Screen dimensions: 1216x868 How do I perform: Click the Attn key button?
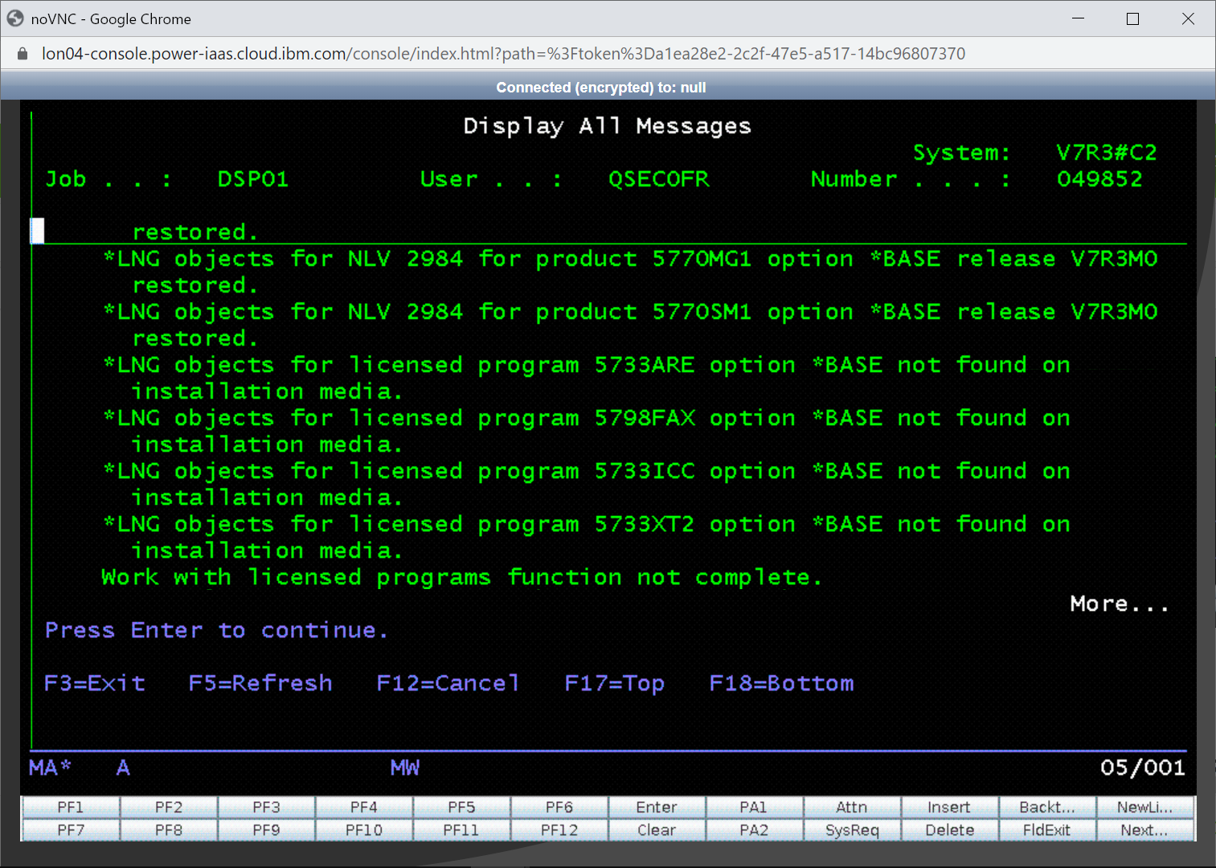[x=852, y=807]
